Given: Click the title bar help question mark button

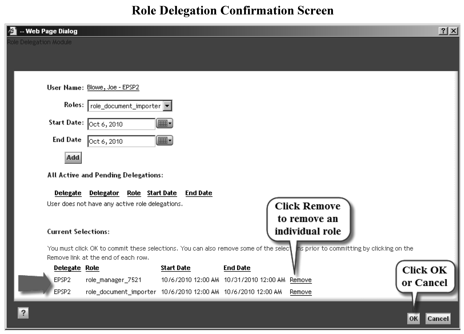Looking at the screenshot, I should point(443,31).
